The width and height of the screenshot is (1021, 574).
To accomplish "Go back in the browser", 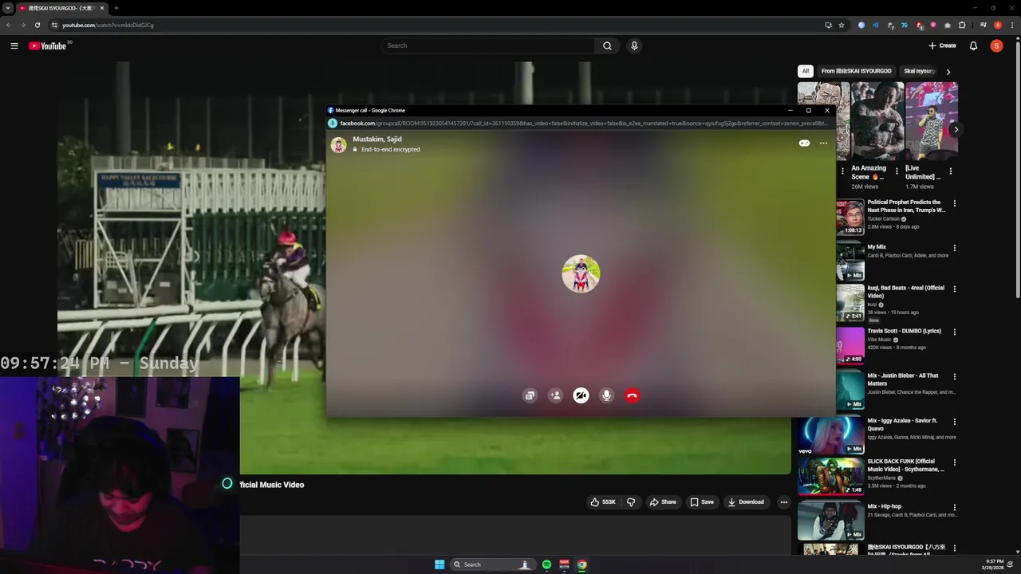I will pos(8,25).
